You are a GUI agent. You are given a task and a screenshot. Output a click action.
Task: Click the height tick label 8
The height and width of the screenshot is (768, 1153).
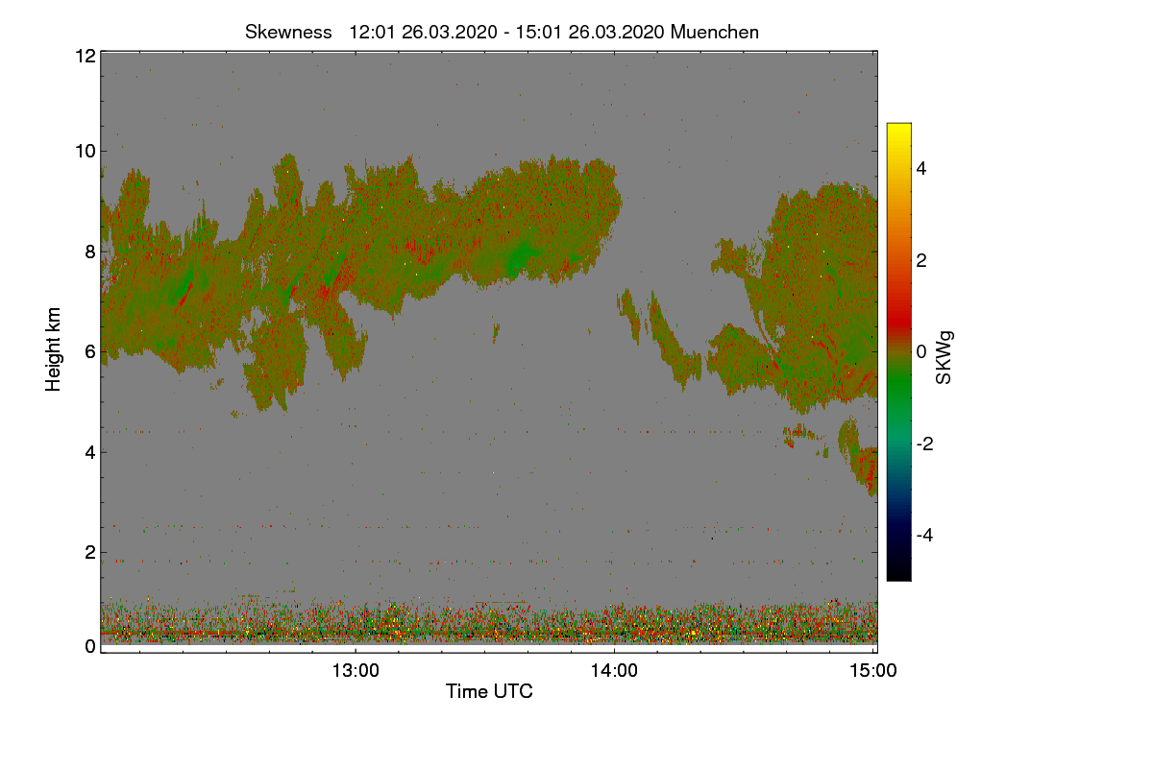click(90, 252)
